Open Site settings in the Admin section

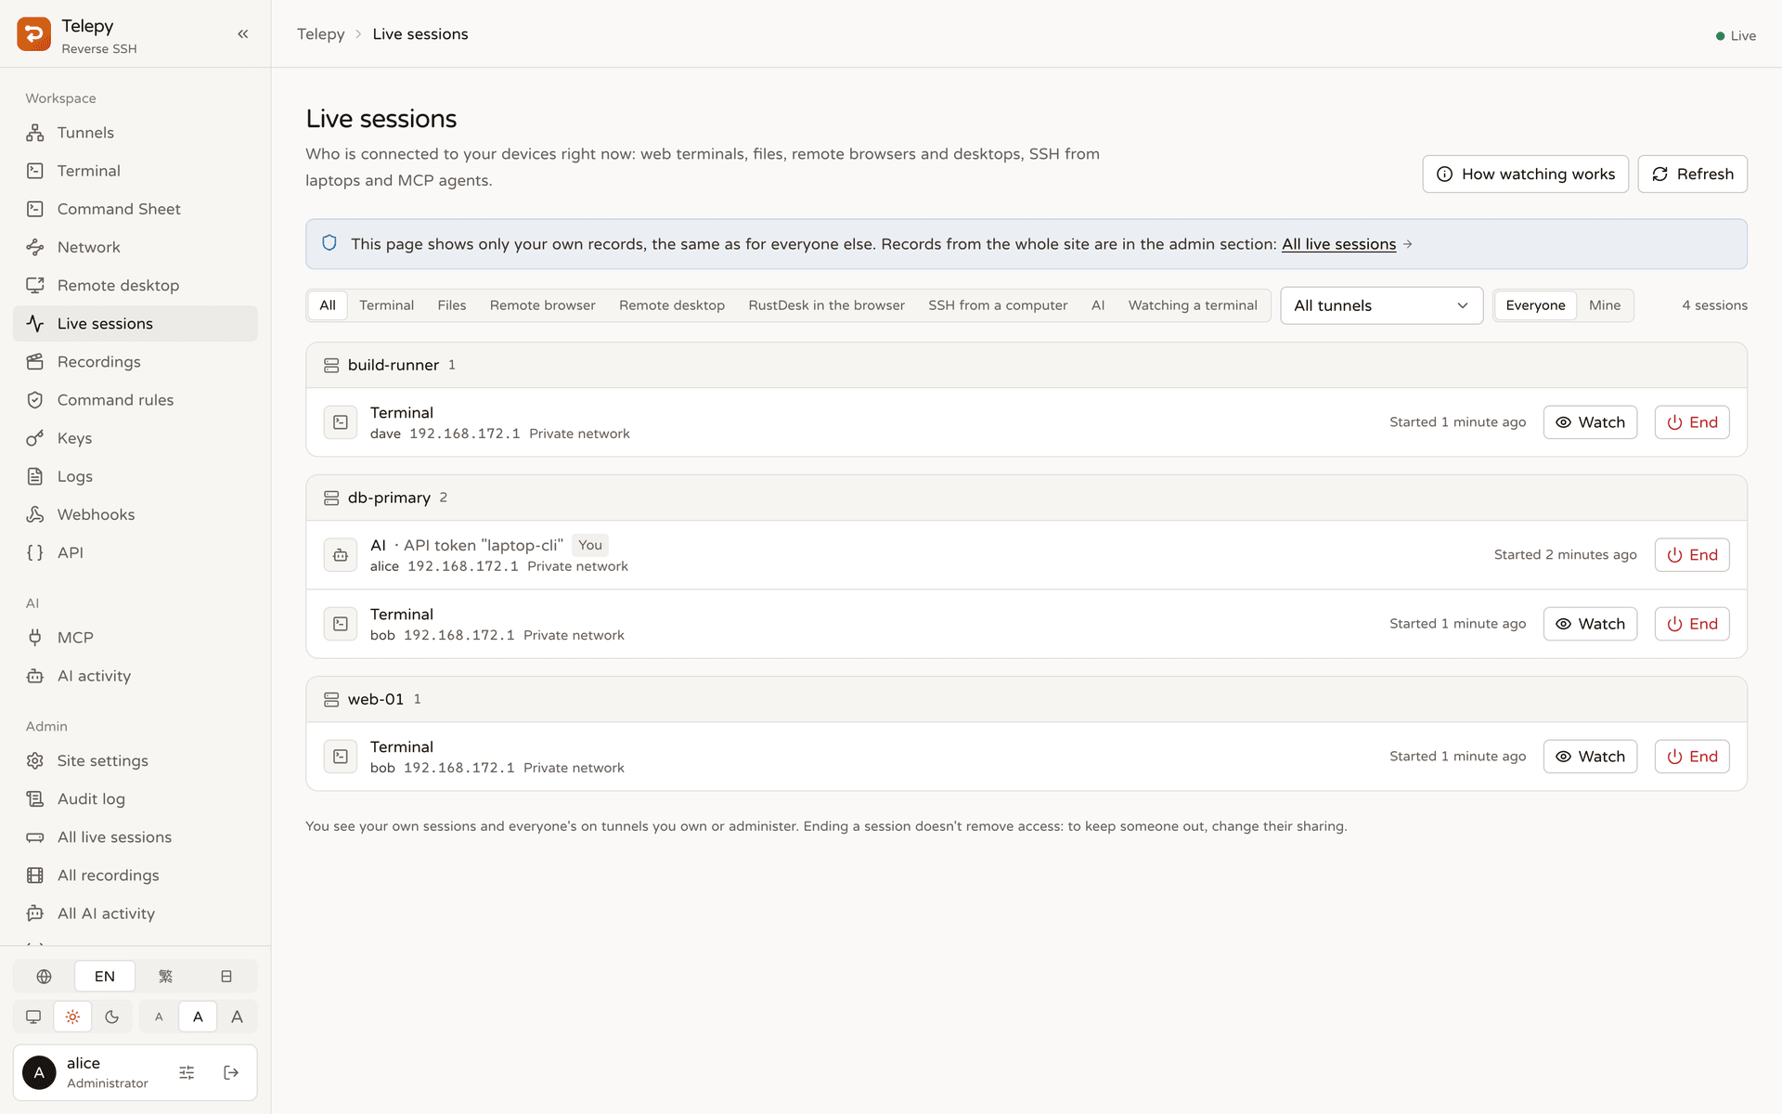coord(136,760)
